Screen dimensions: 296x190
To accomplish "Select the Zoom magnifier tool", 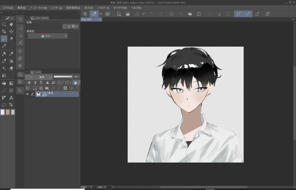I will pos(4,24).
